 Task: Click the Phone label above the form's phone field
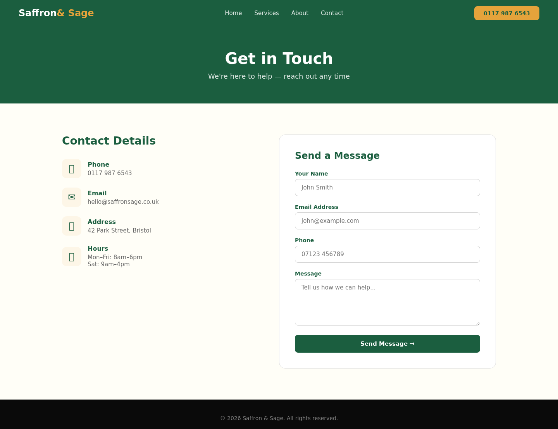(304, 240)
